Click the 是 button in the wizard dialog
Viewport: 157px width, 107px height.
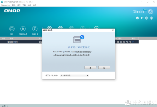pos(91,67)
